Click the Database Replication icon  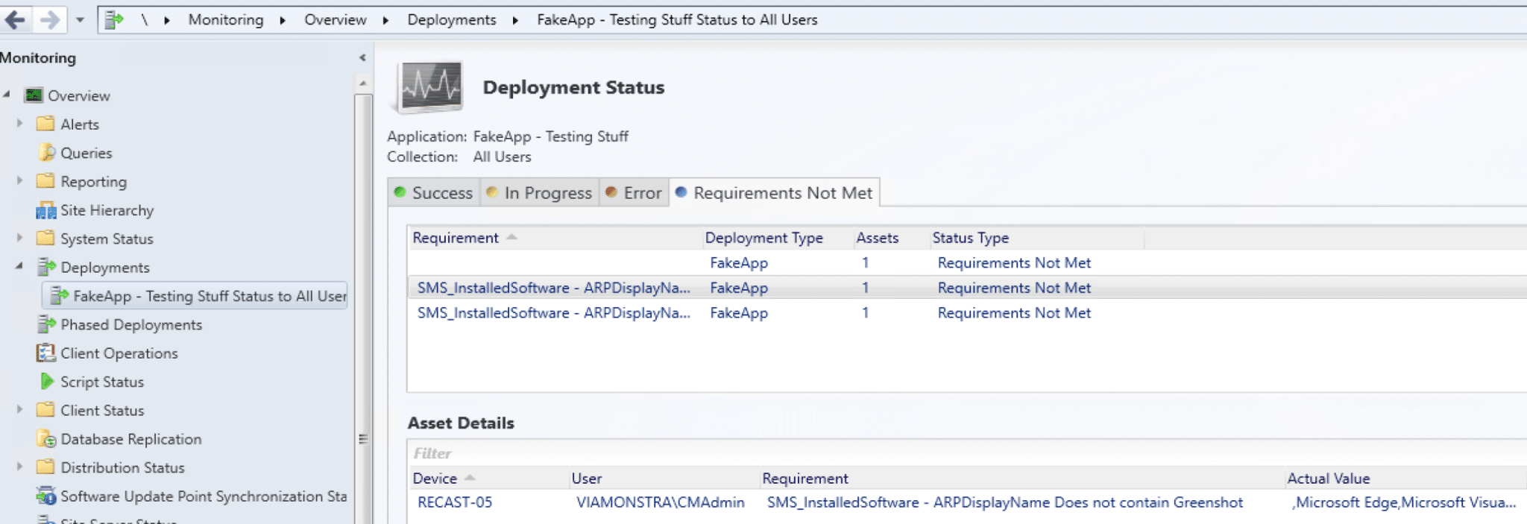click(x=46, y=439)
